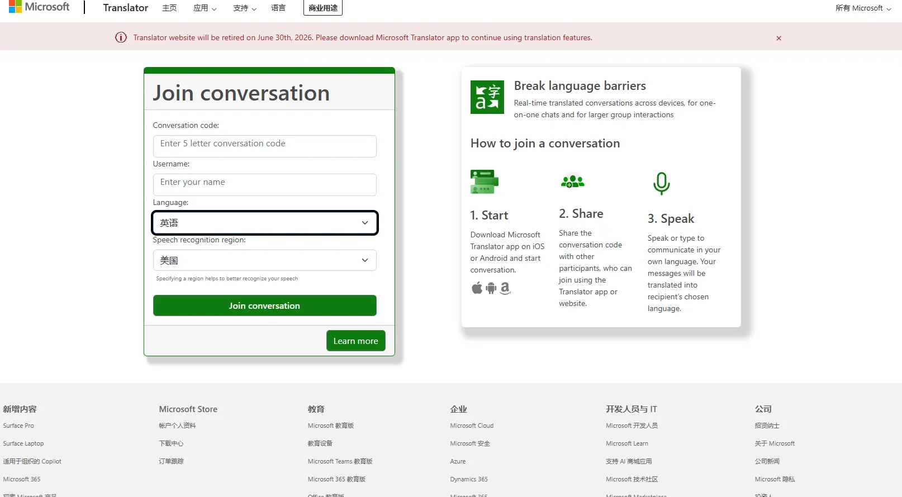Open the 关于 Microsoft link
Screen dimensions: 902x497
[775, 443]
